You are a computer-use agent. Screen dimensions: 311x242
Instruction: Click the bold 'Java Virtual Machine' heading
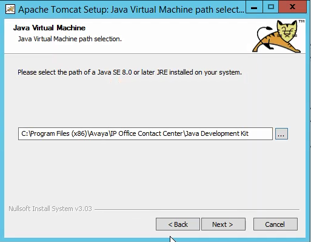pyautogui.click(x=49, y=28)
